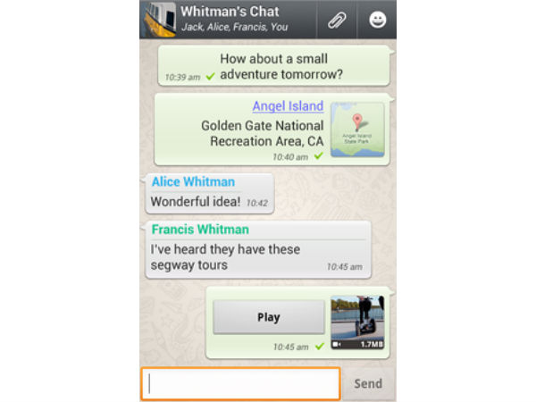Click the Send button
The image size is (536, 402).
point(368,383)
